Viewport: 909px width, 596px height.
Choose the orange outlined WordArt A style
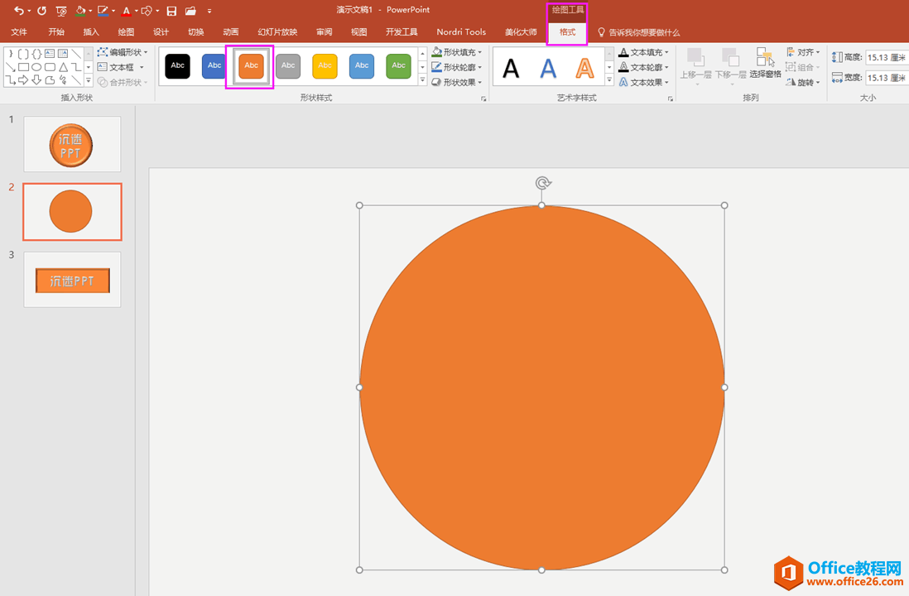coord(584,67)
